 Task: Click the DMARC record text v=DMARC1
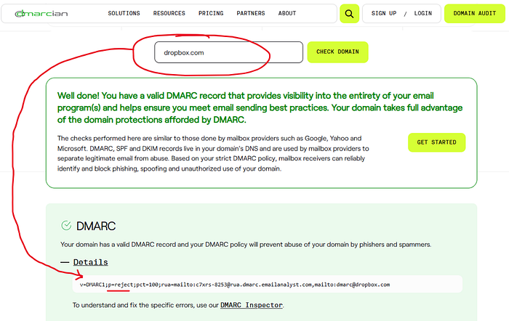pyautogui.click(x=235, y=285)
